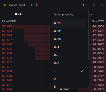Click total value 17.8490
The height and width of the screenshot is (92, 106).
tap(98, 40)
